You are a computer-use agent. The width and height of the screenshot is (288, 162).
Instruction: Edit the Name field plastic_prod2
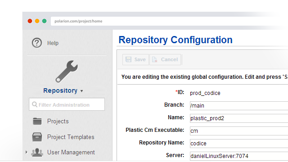239,118
